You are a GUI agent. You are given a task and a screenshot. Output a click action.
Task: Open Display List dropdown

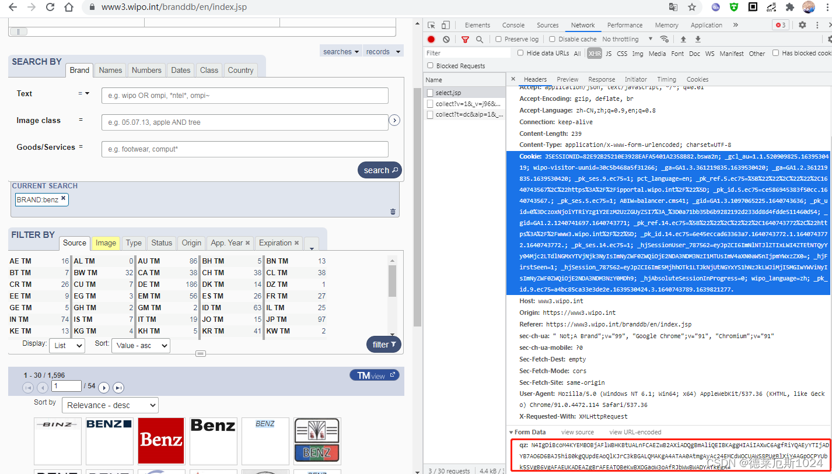click(x=67, y=346)
